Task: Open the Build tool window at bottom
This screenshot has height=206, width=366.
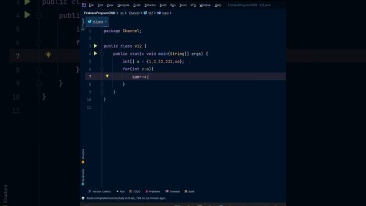Action: 189,192
